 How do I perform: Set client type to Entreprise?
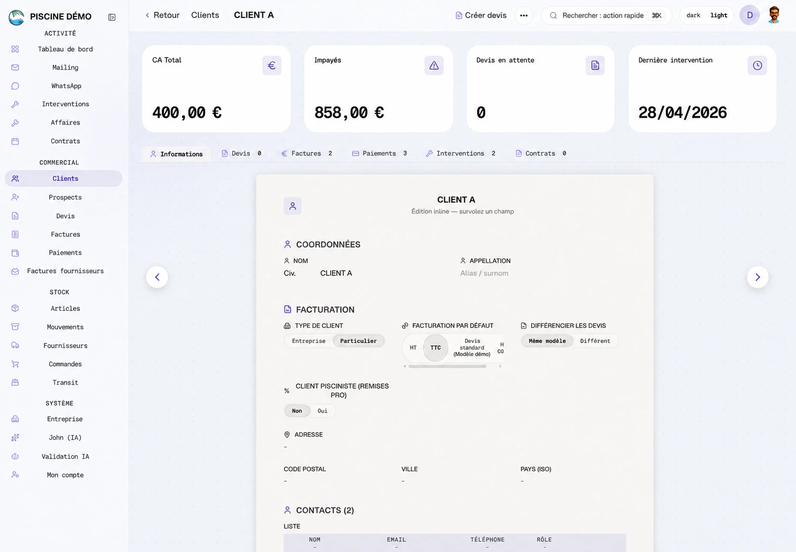[309, 341]
